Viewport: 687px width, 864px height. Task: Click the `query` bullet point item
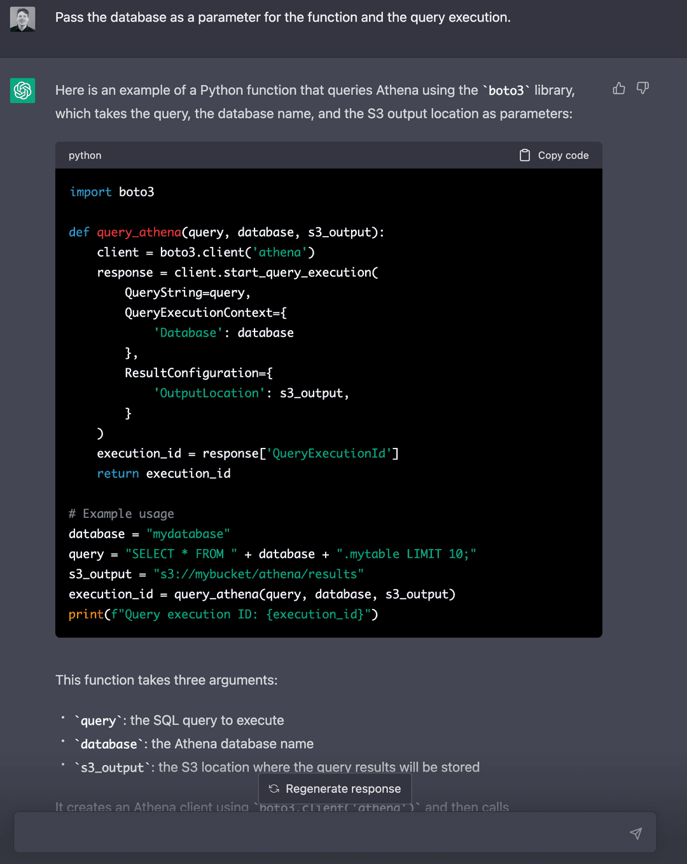tap(178, 720)
